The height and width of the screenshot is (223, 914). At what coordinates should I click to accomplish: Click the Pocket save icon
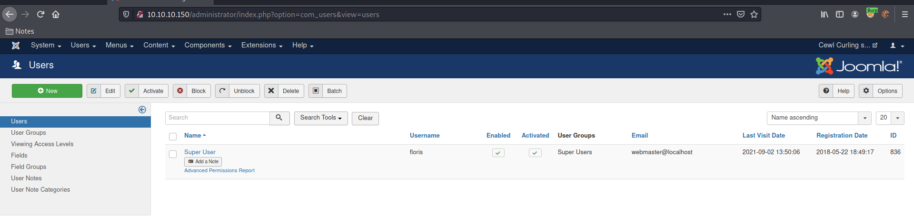pos(740,14)
